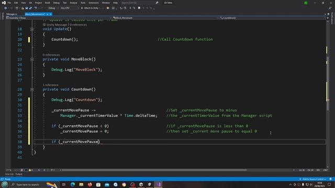Click the Windows Start button
Screen dimensions: 335x188
point(5,184)
